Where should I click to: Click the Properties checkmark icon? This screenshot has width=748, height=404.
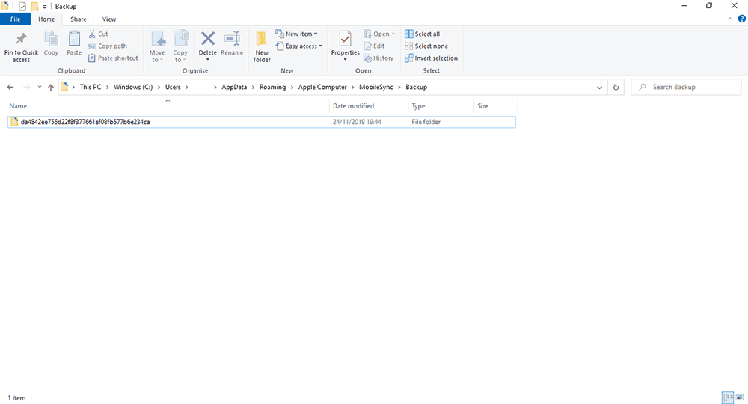(x=345, y=39)
